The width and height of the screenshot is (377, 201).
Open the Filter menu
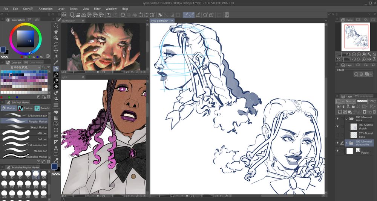97,9
